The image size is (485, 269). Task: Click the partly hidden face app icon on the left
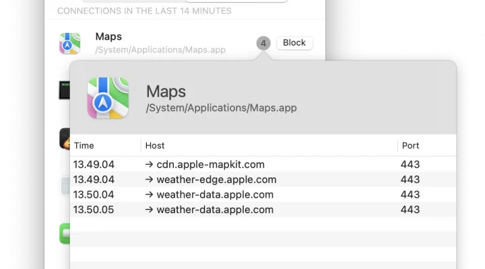(x=65, y=139)
